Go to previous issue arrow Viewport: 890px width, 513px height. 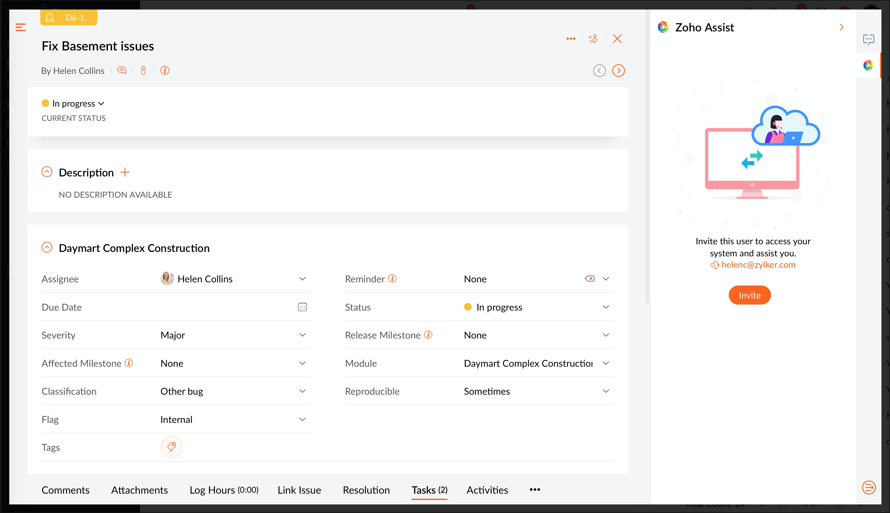599,70
